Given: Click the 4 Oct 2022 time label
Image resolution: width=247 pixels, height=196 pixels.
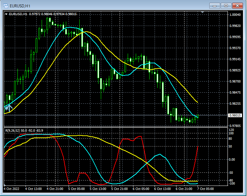Looking at the screenshot, I should tap(11, 189).
